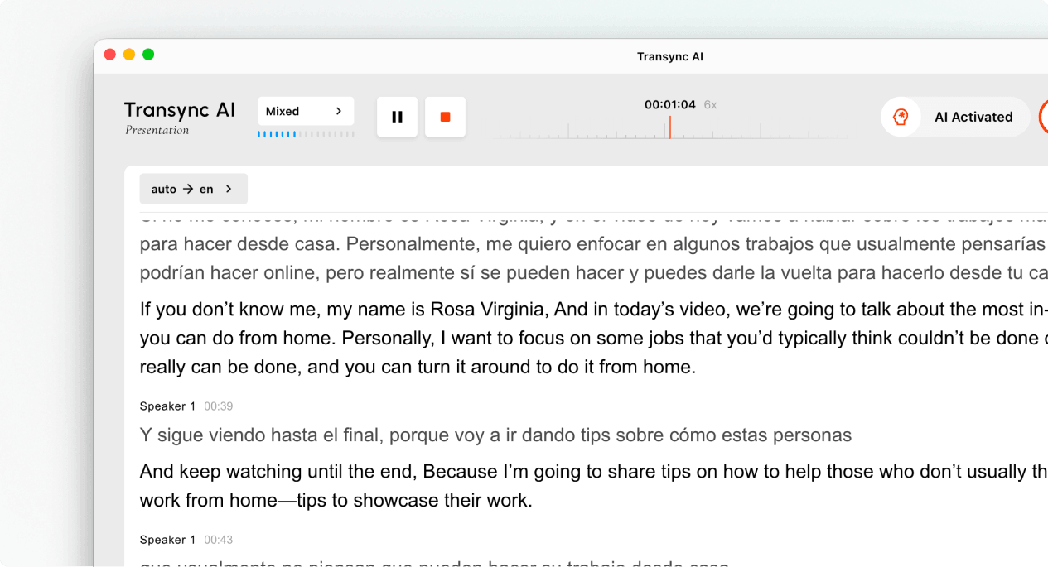The image size is (1048, 567).
Task: Click the window title Transync AI
Action: [x=670, y=56]
